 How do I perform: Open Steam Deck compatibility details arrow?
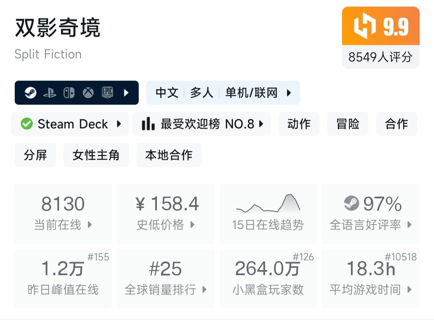click(119, 124)
